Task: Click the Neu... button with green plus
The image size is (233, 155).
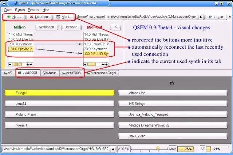Action: (x=14, y=17)
